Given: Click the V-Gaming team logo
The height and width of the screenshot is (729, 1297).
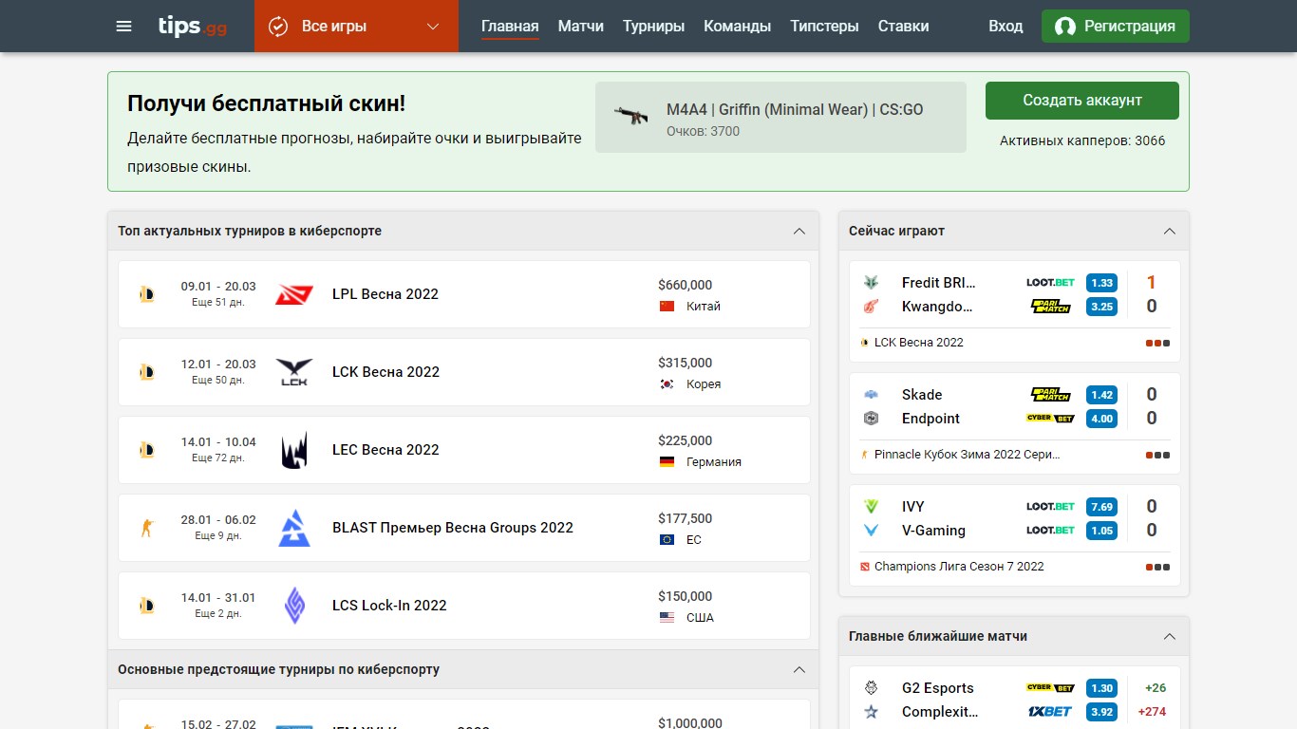Looking at the screenshot, I should pos(871,531).
